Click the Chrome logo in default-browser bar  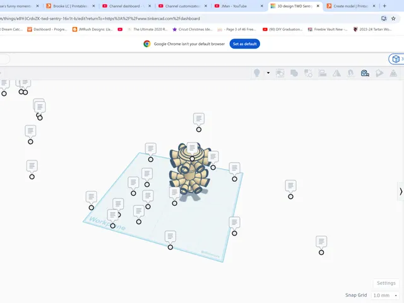pyautogui.click(x=147, y=44)
